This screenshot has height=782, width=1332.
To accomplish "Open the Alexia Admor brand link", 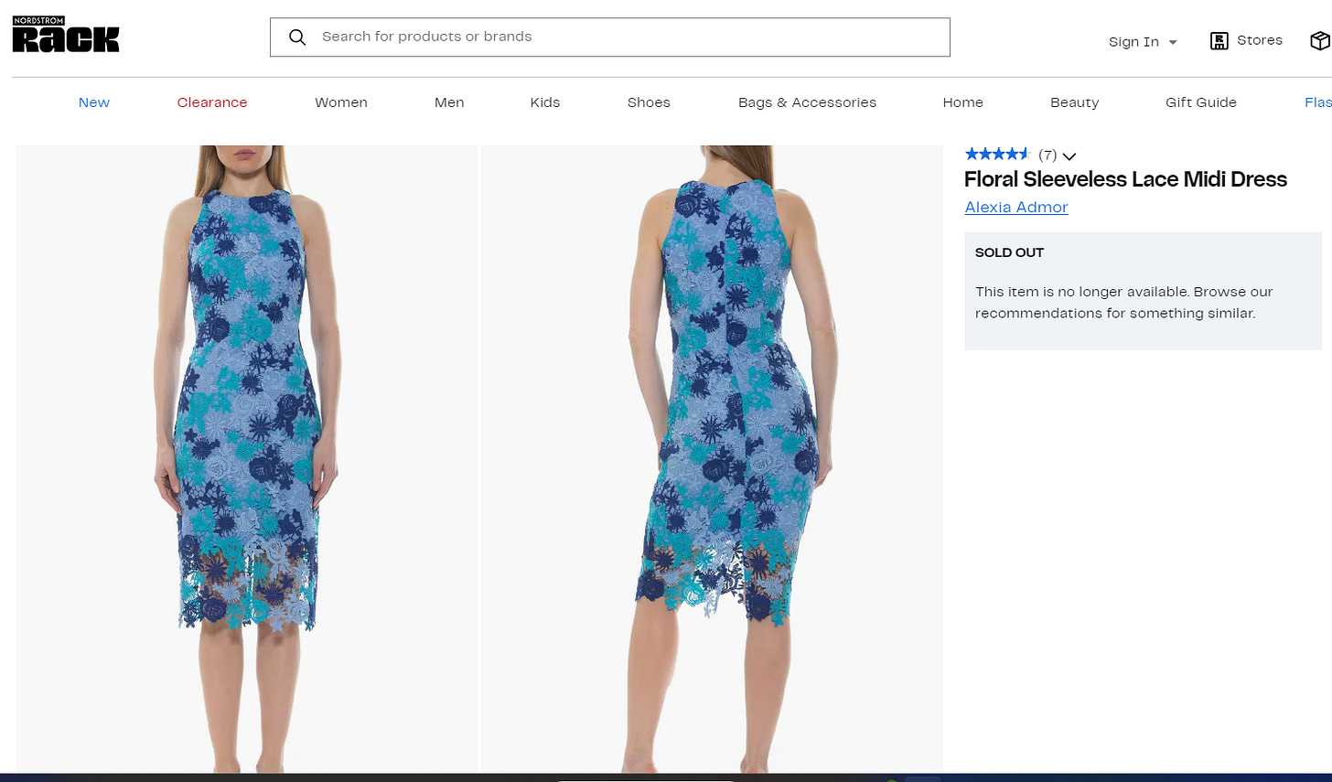I will point(1016,208).
